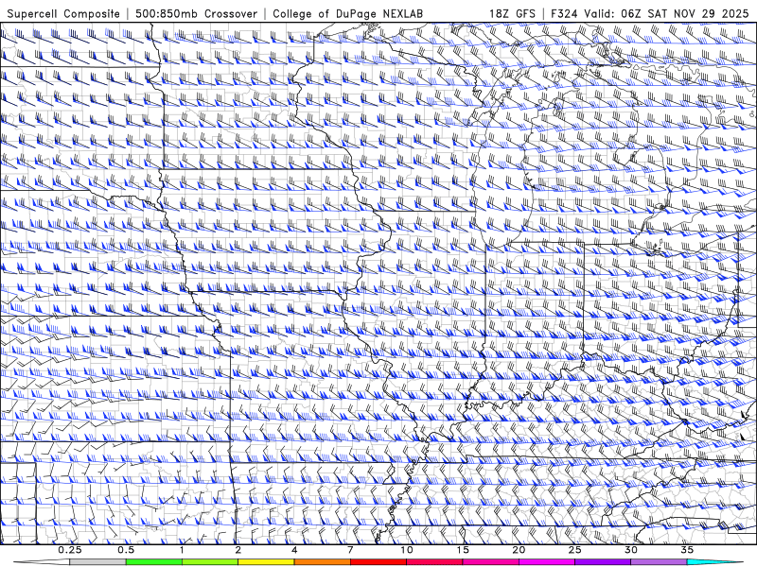
Task: Click the legend value 2
Action: click(238, 550)
